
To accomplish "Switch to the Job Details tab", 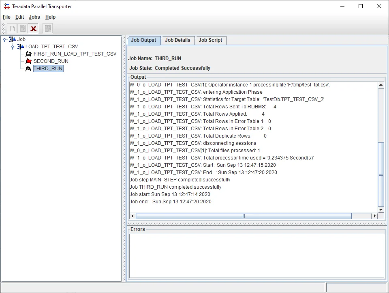I will [177, 40].
